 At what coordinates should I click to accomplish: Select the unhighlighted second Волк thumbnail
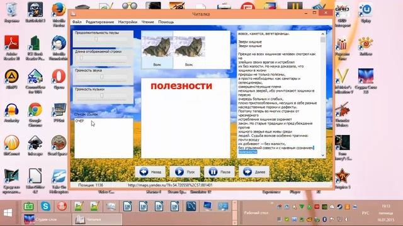coord(189,50)
